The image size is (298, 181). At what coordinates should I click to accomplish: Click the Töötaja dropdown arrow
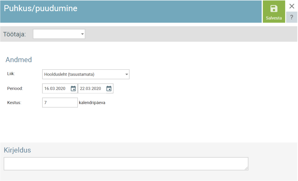[82, 34]
